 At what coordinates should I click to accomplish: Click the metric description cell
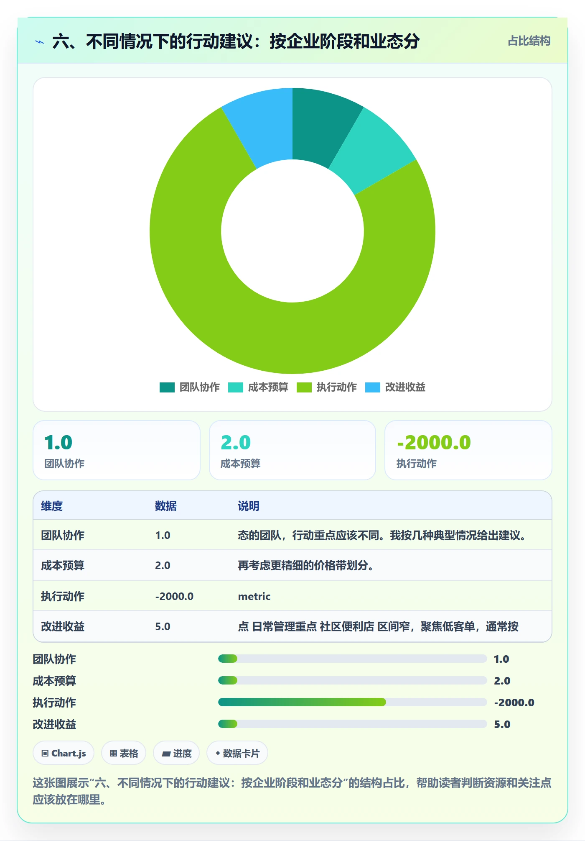point(254,596)
